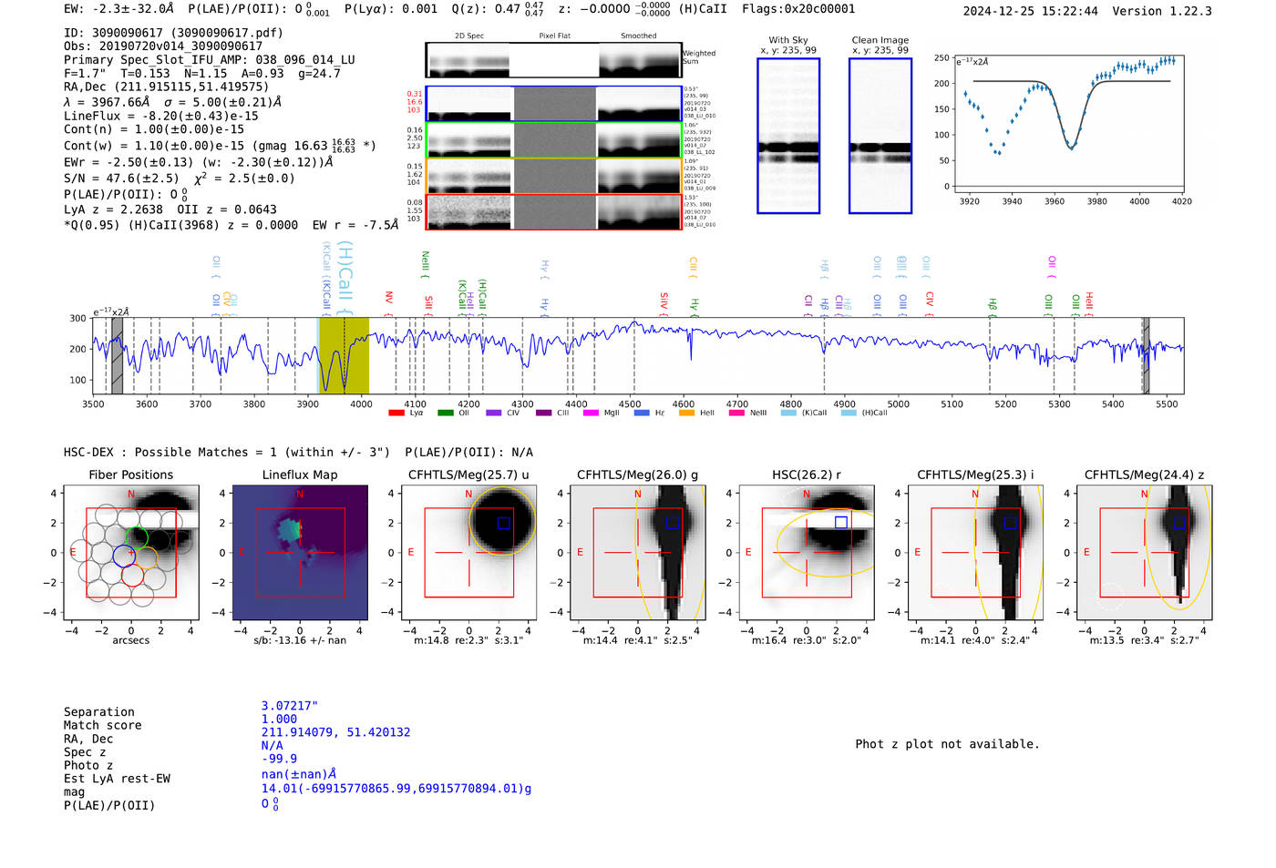Click the S/N = 47.6(±2.5) value

[121, 179]
